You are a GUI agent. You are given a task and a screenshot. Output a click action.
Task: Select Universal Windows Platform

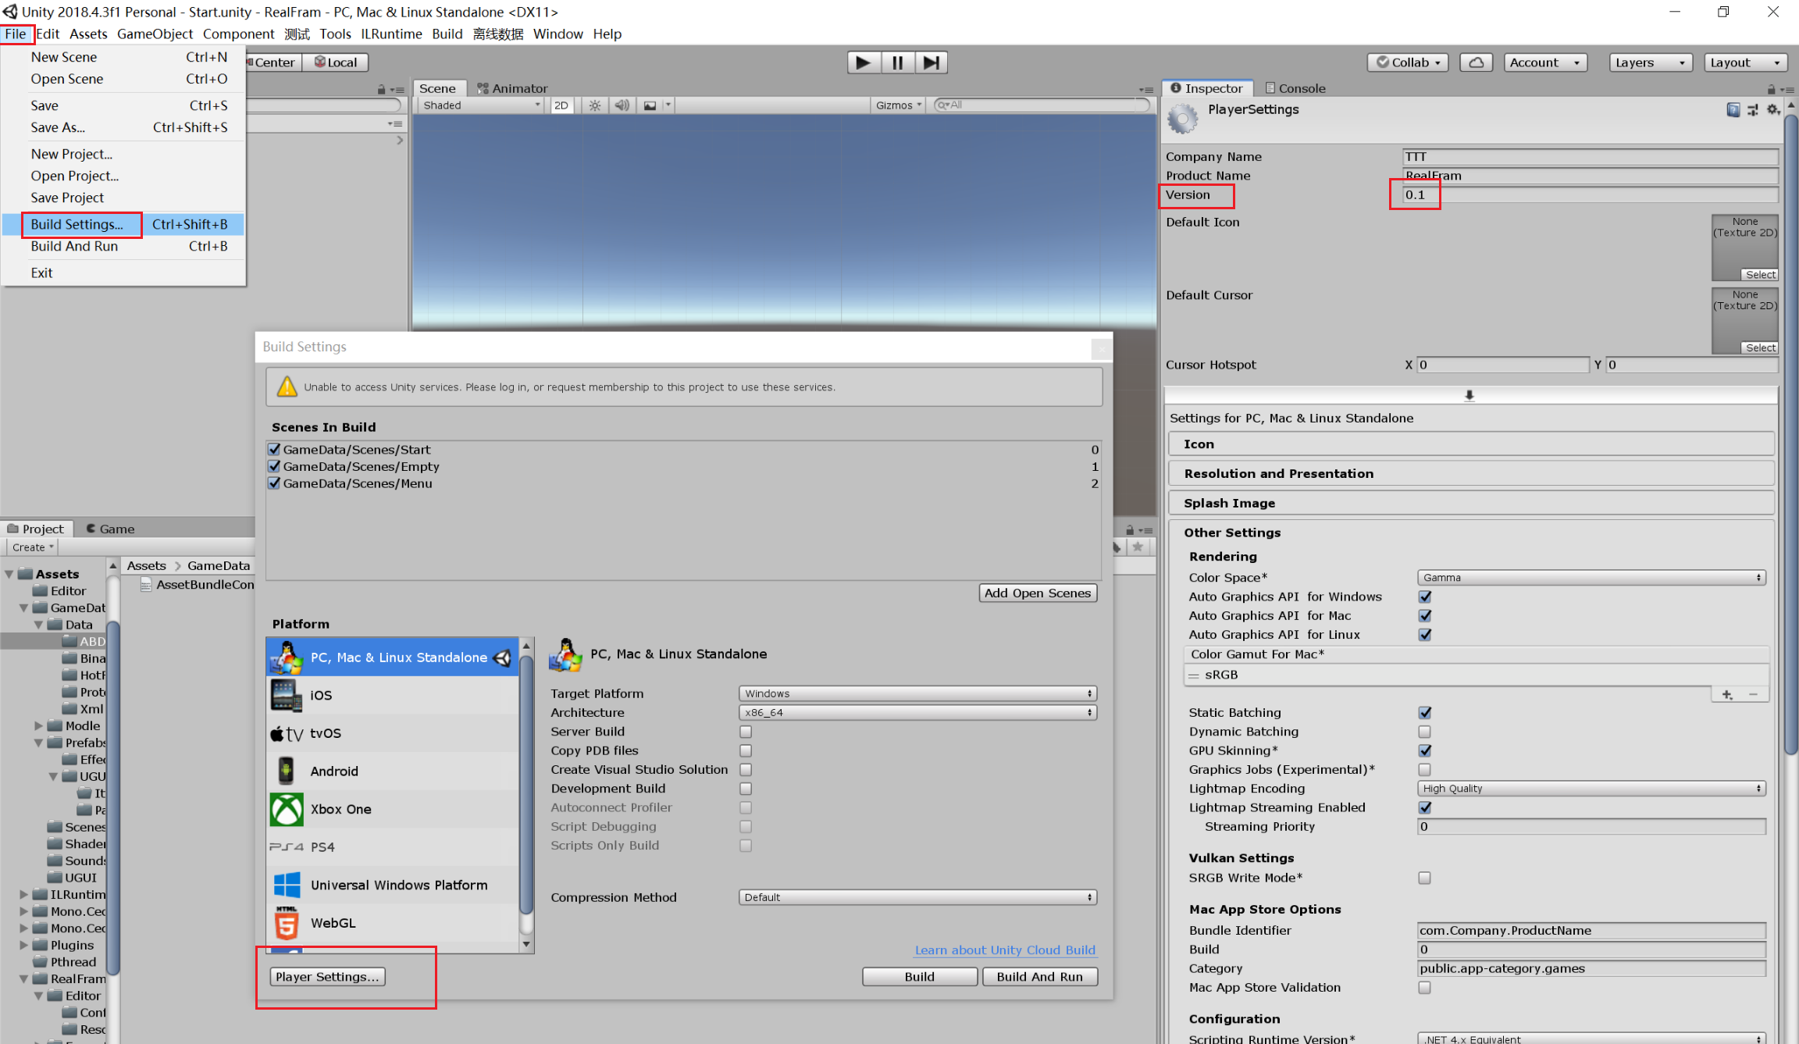click(393, 885)
